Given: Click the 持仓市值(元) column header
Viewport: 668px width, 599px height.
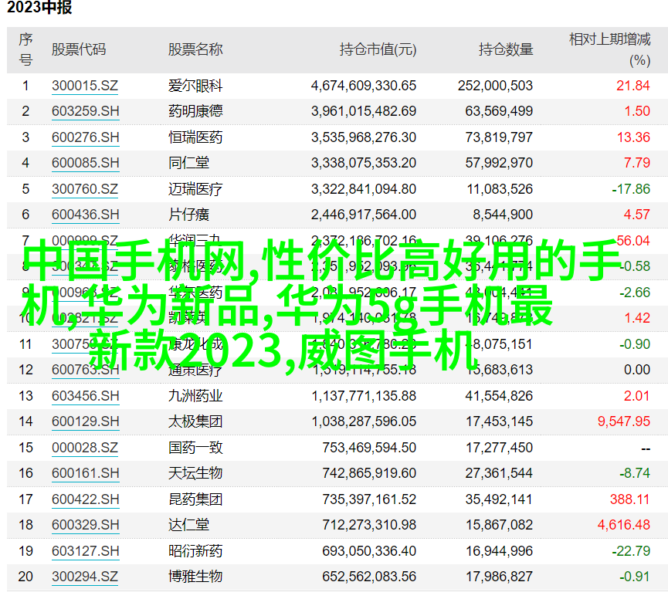Looking at the screenshot, I should [378, 49].
